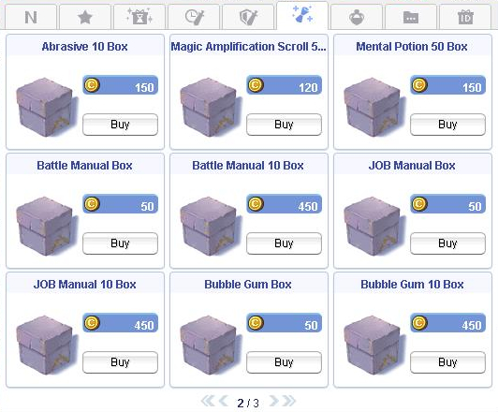
Task: Go to next page with single-right arrow
Action: pyautogui.click(x=273, y=401)
